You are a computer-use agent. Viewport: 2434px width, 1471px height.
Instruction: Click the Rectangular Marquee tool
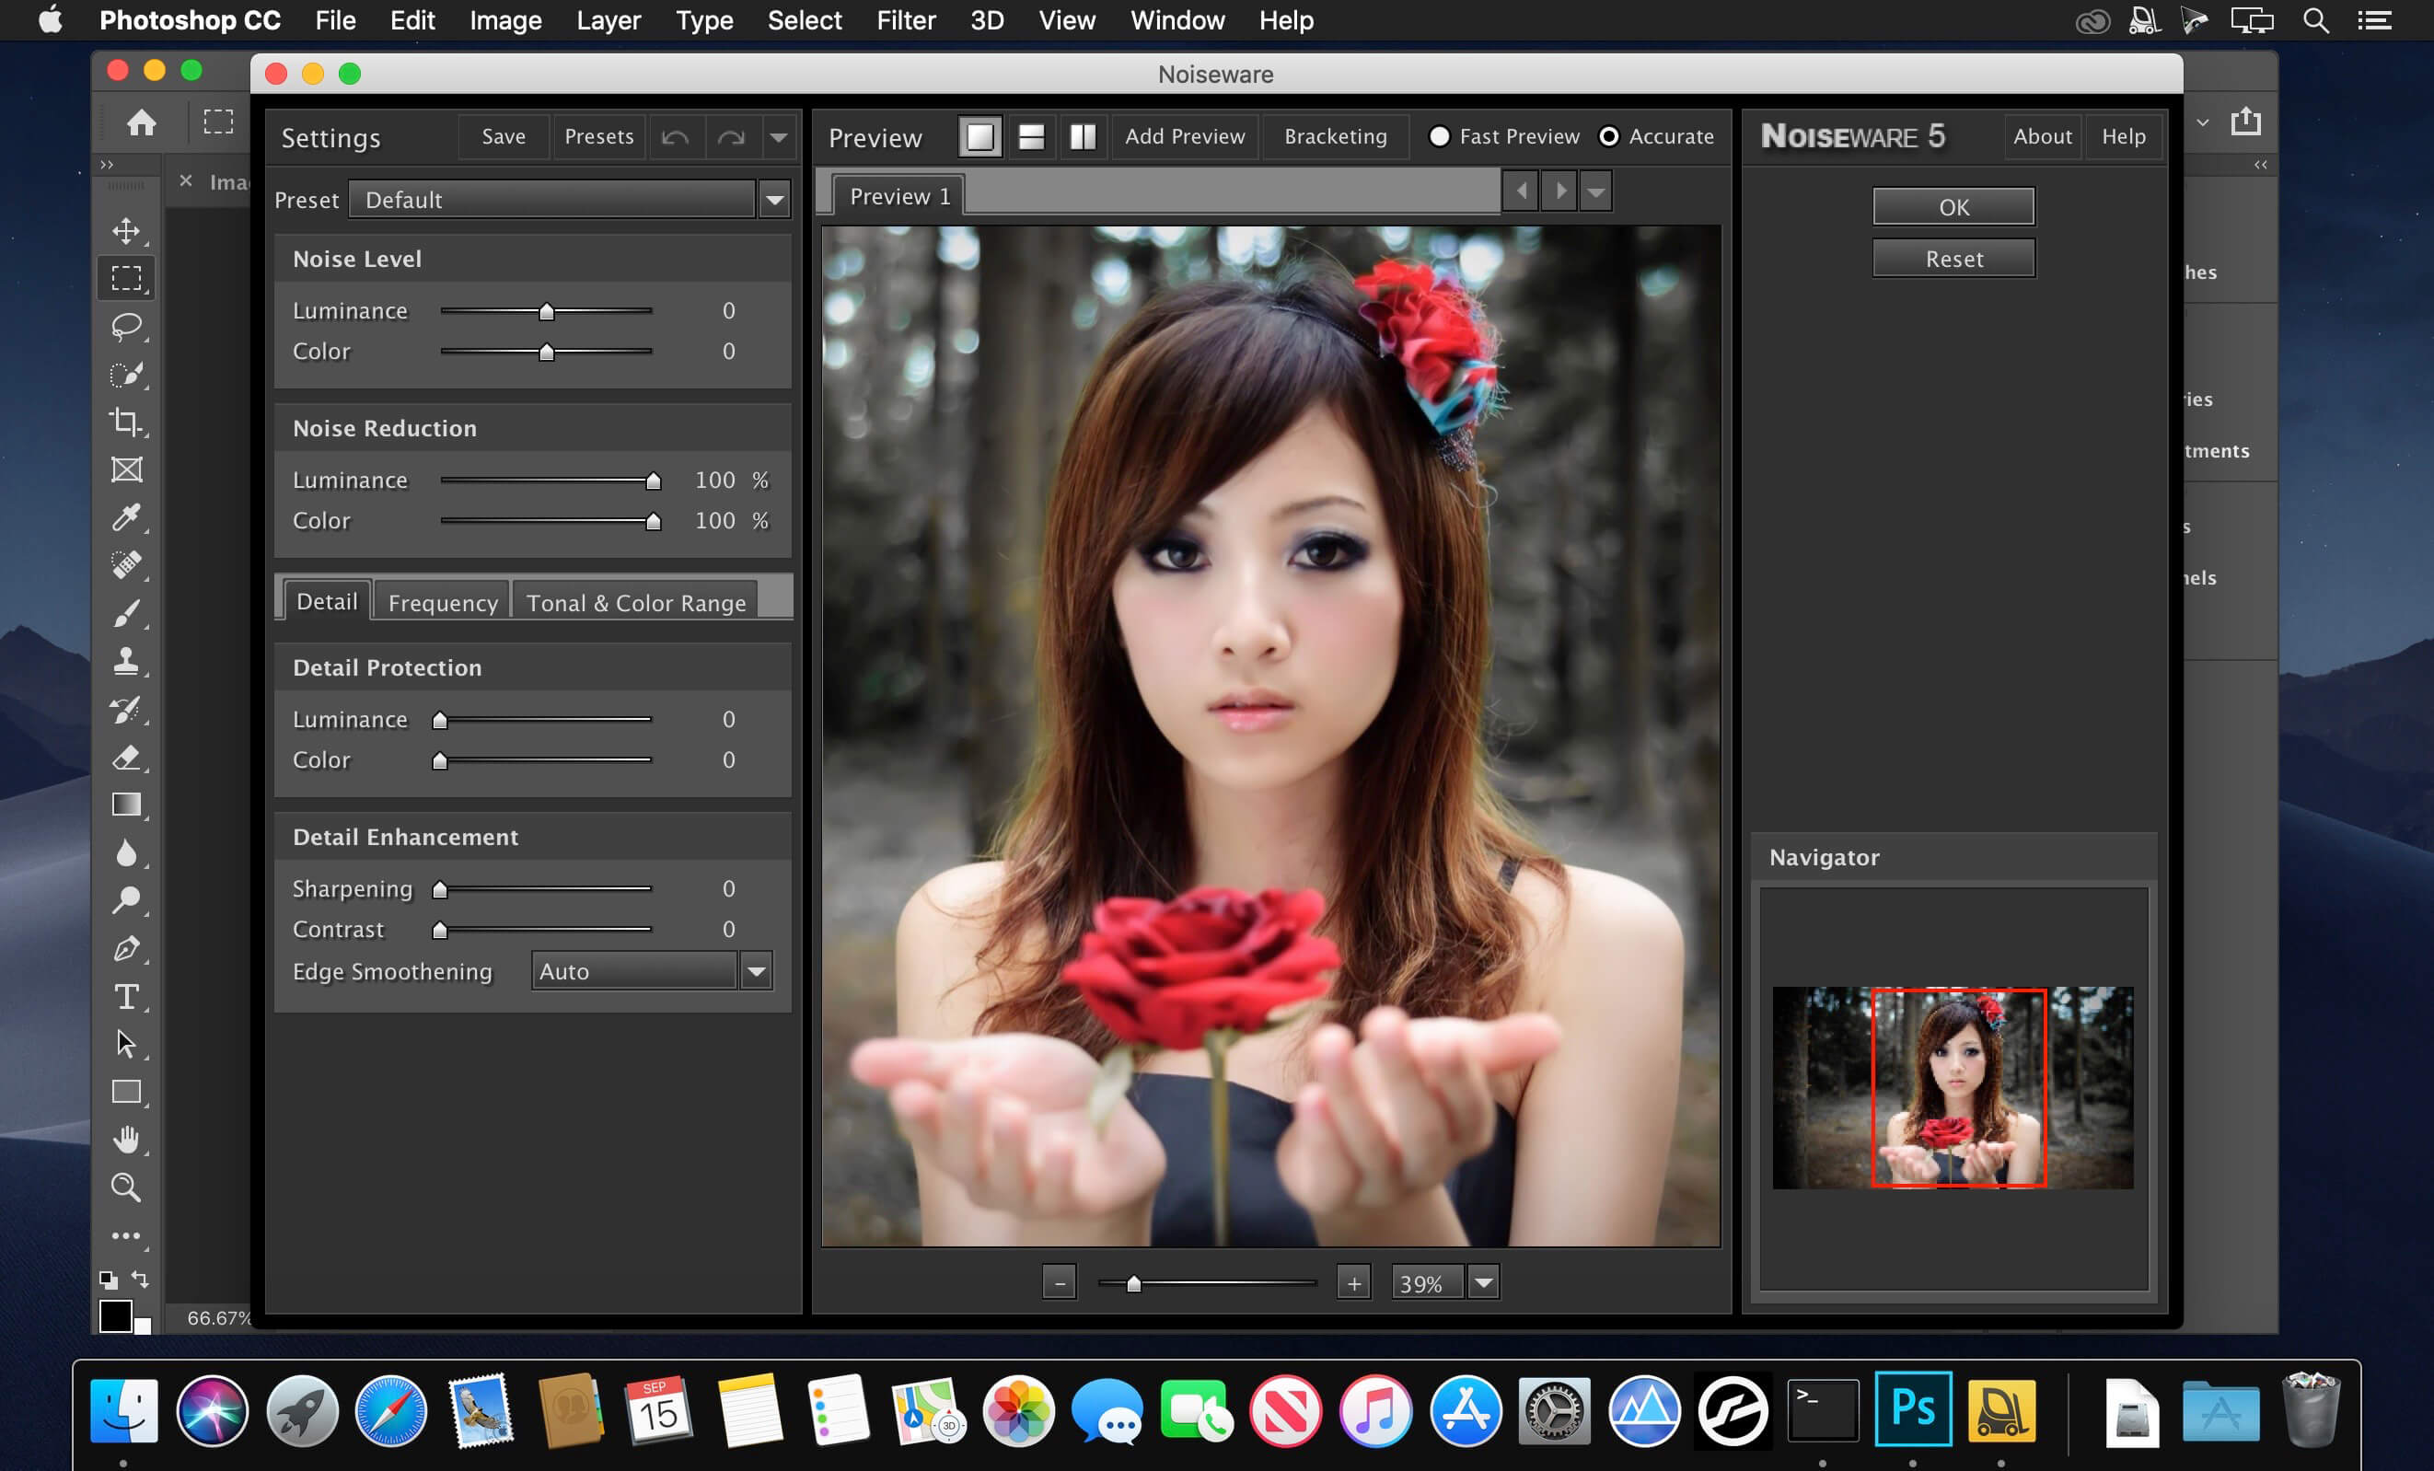click(129, 278)
